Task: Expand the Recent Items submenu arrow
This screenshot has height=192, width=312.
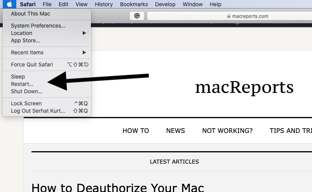Action: pos(84,52)
